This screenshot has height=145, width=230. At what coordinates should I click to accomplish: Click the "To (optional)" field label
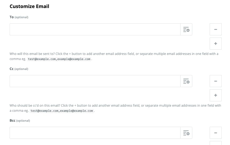[x=19, y=17]
